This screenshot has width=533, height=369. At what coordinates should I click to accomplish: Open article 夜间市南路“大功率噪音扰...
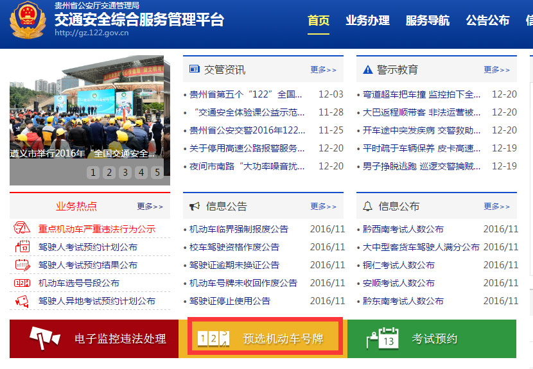pyautogui.click(x=247, y=166)
